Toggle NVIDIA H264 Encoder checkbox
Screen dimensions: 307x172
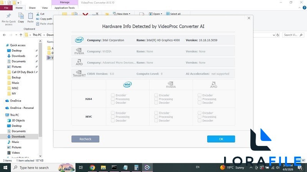tap(156, 95)
